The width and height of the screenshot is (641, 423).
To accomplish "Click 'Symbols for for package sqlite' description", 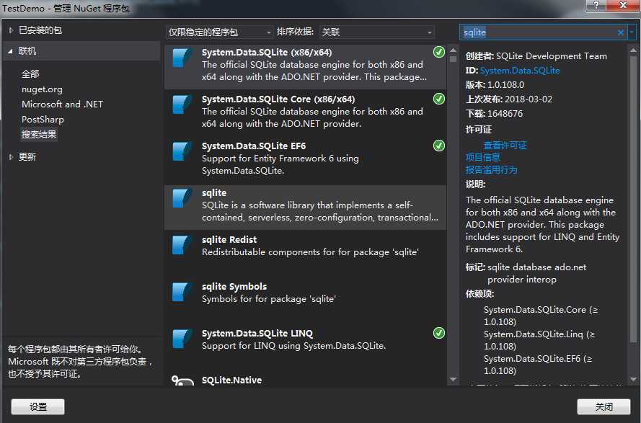I will pos(268,299).
